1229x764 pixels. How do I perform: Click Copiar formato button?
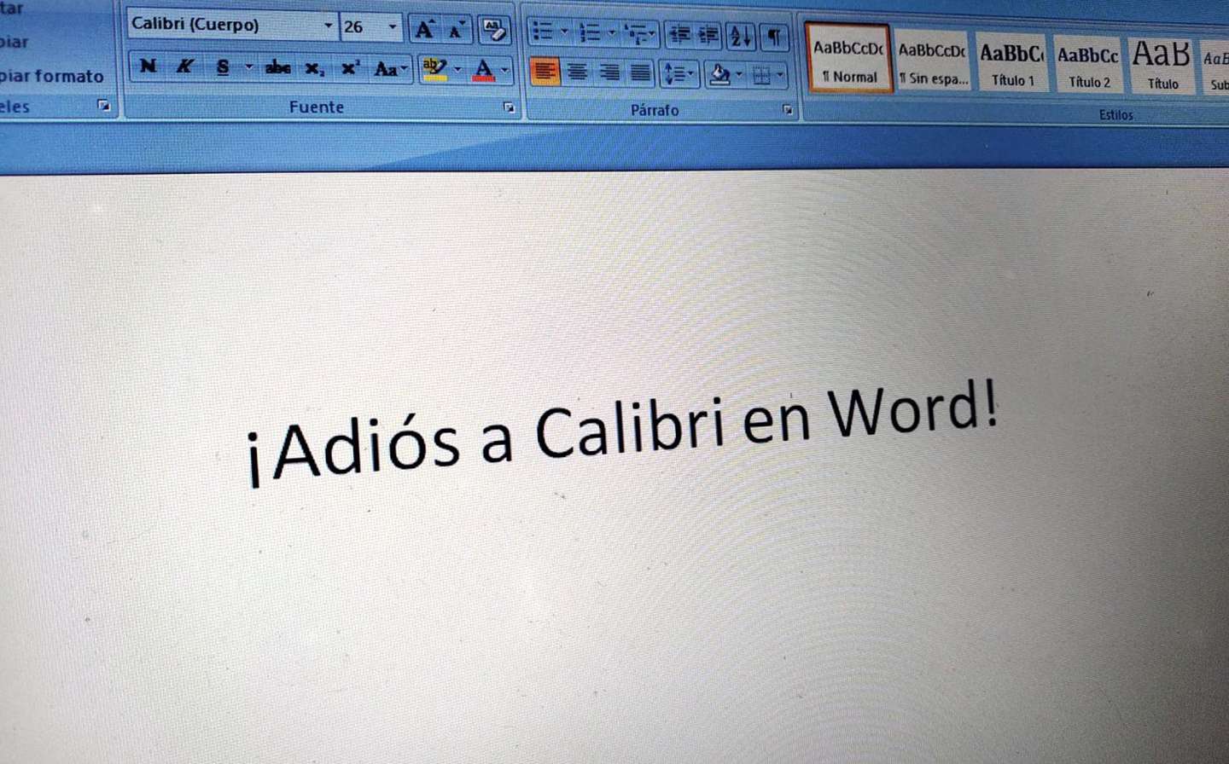51,76
